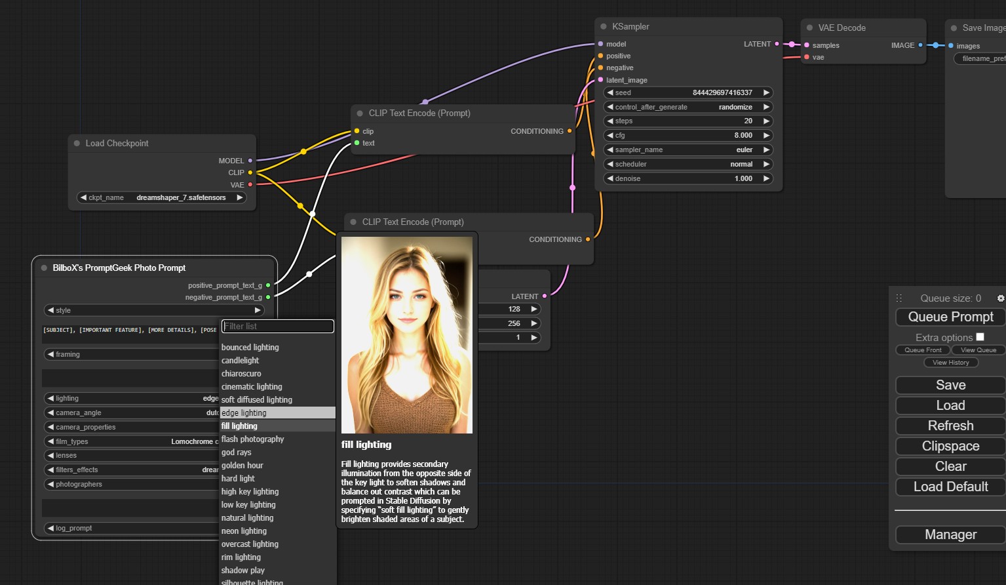Collapse the KSampler node via its dot
1006x585 pixels.
coord(604,27)
